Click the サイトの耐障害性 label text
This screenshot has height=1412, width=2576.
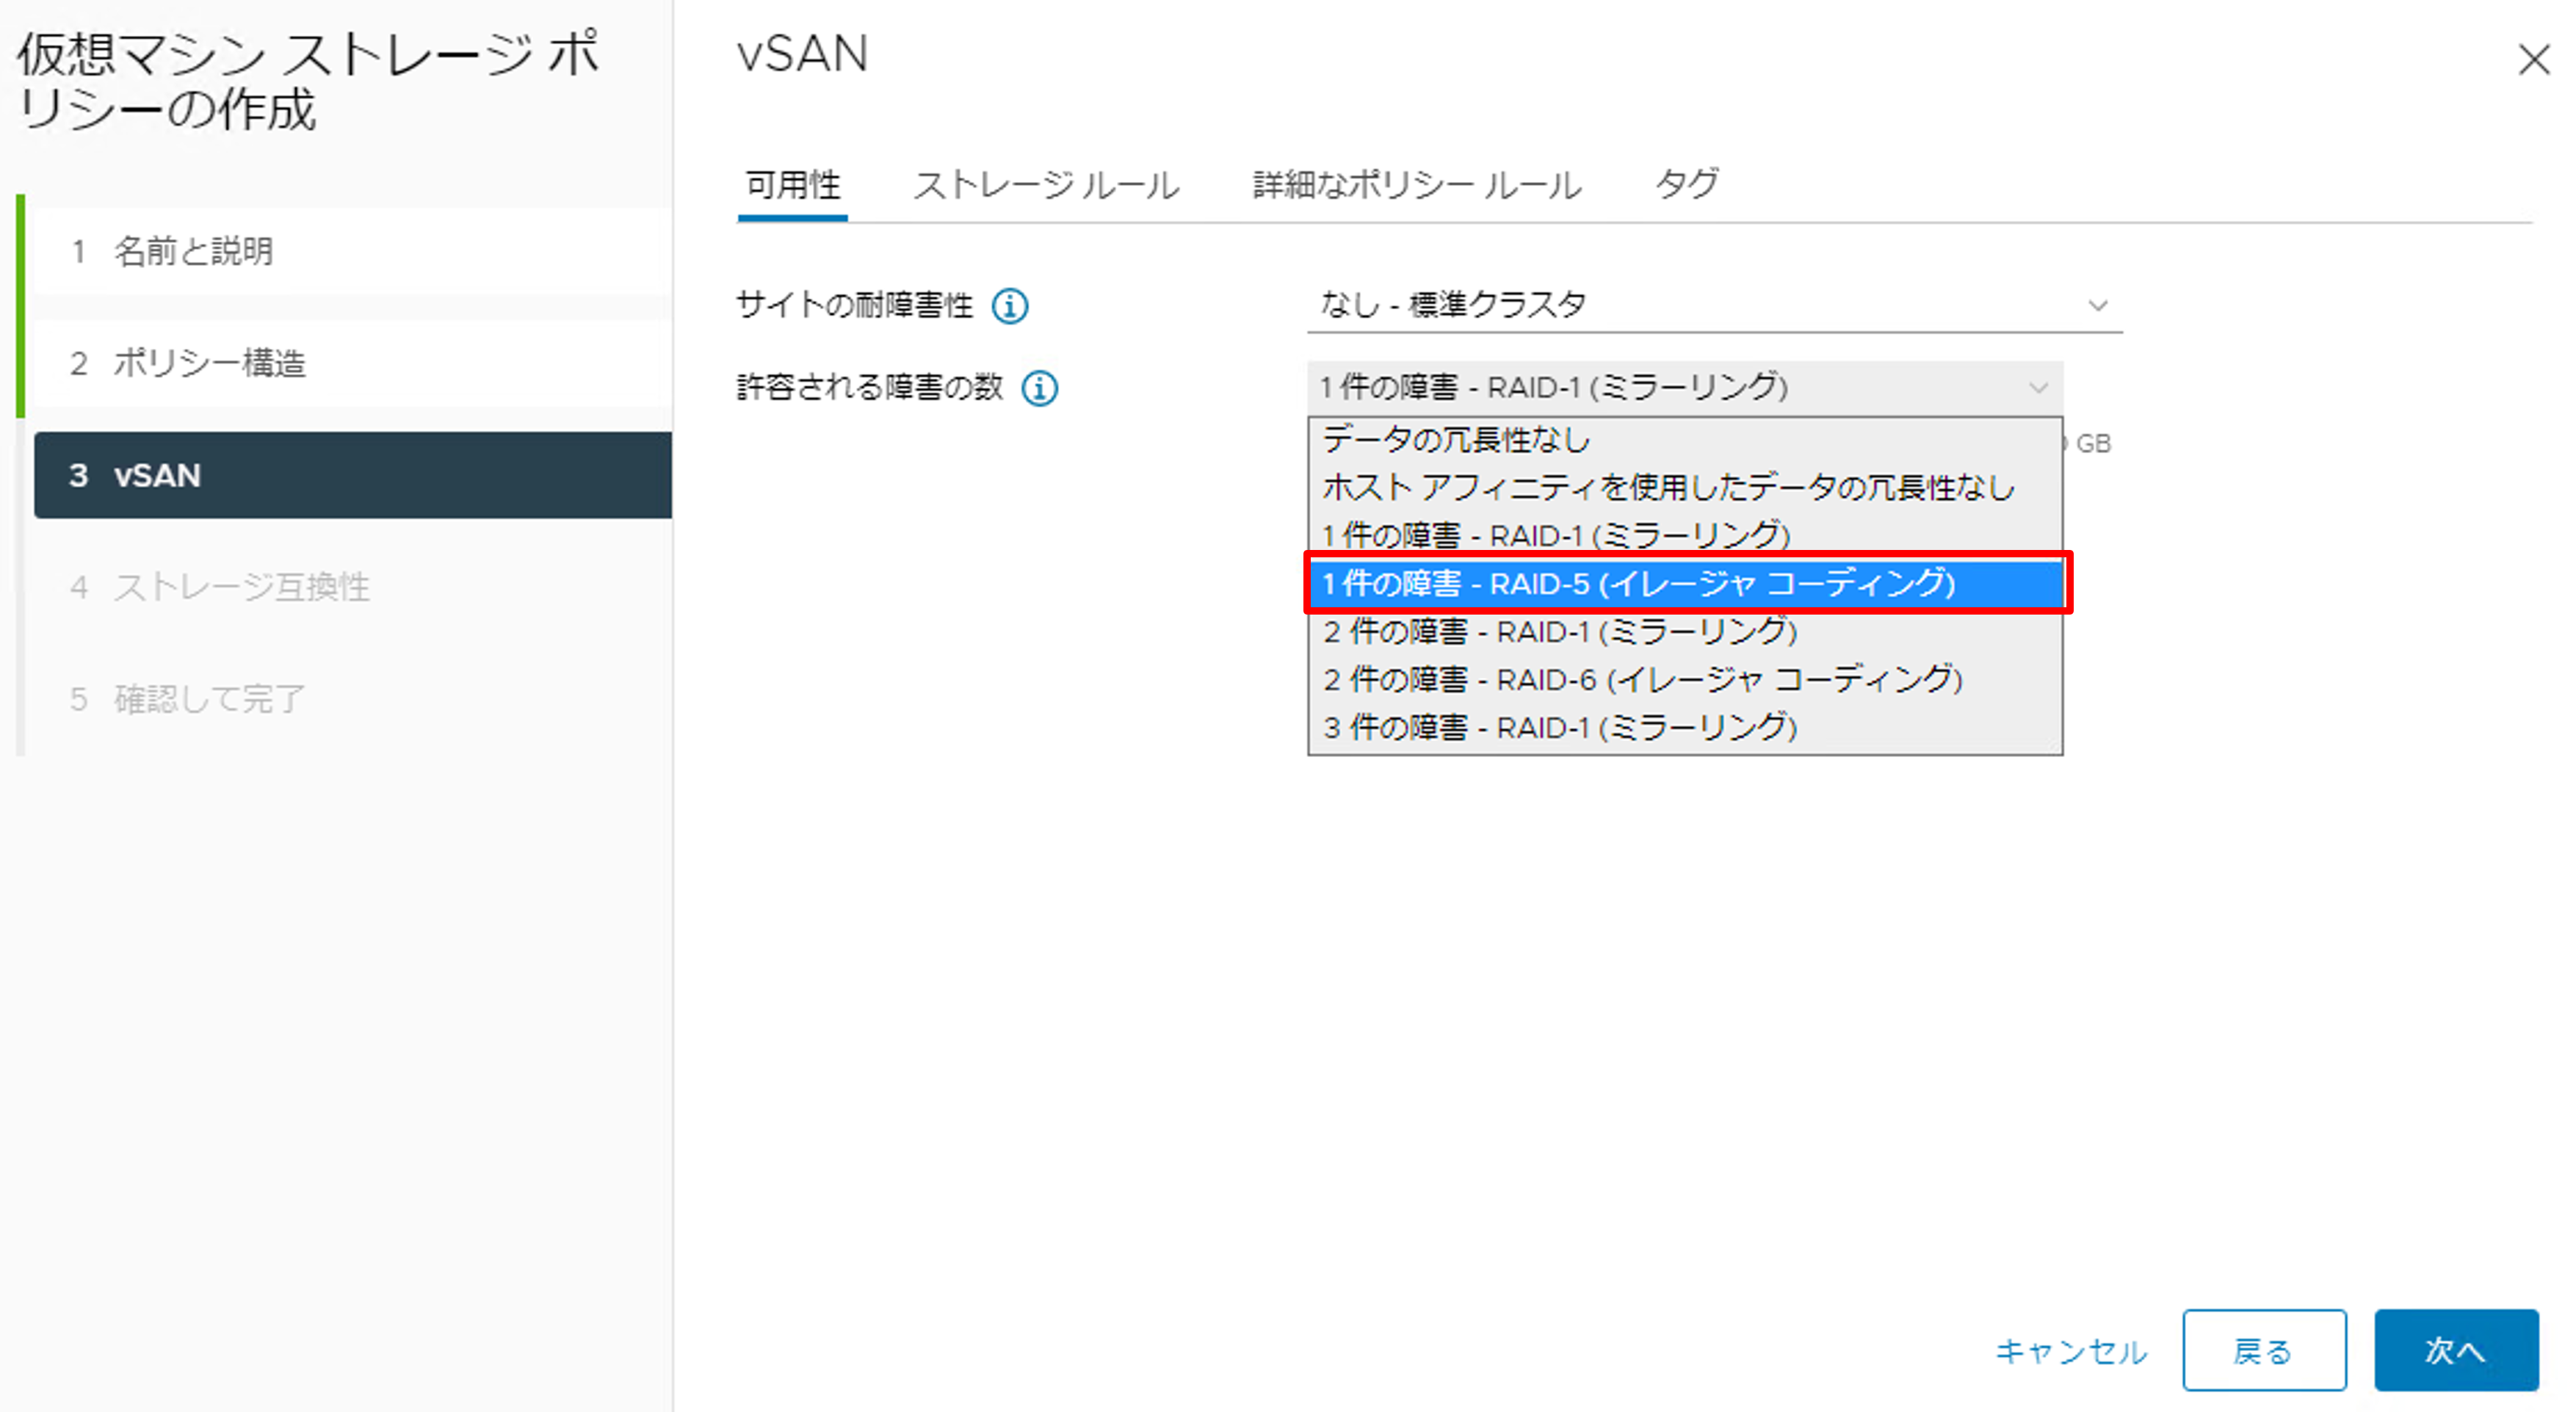pos(855,305)
